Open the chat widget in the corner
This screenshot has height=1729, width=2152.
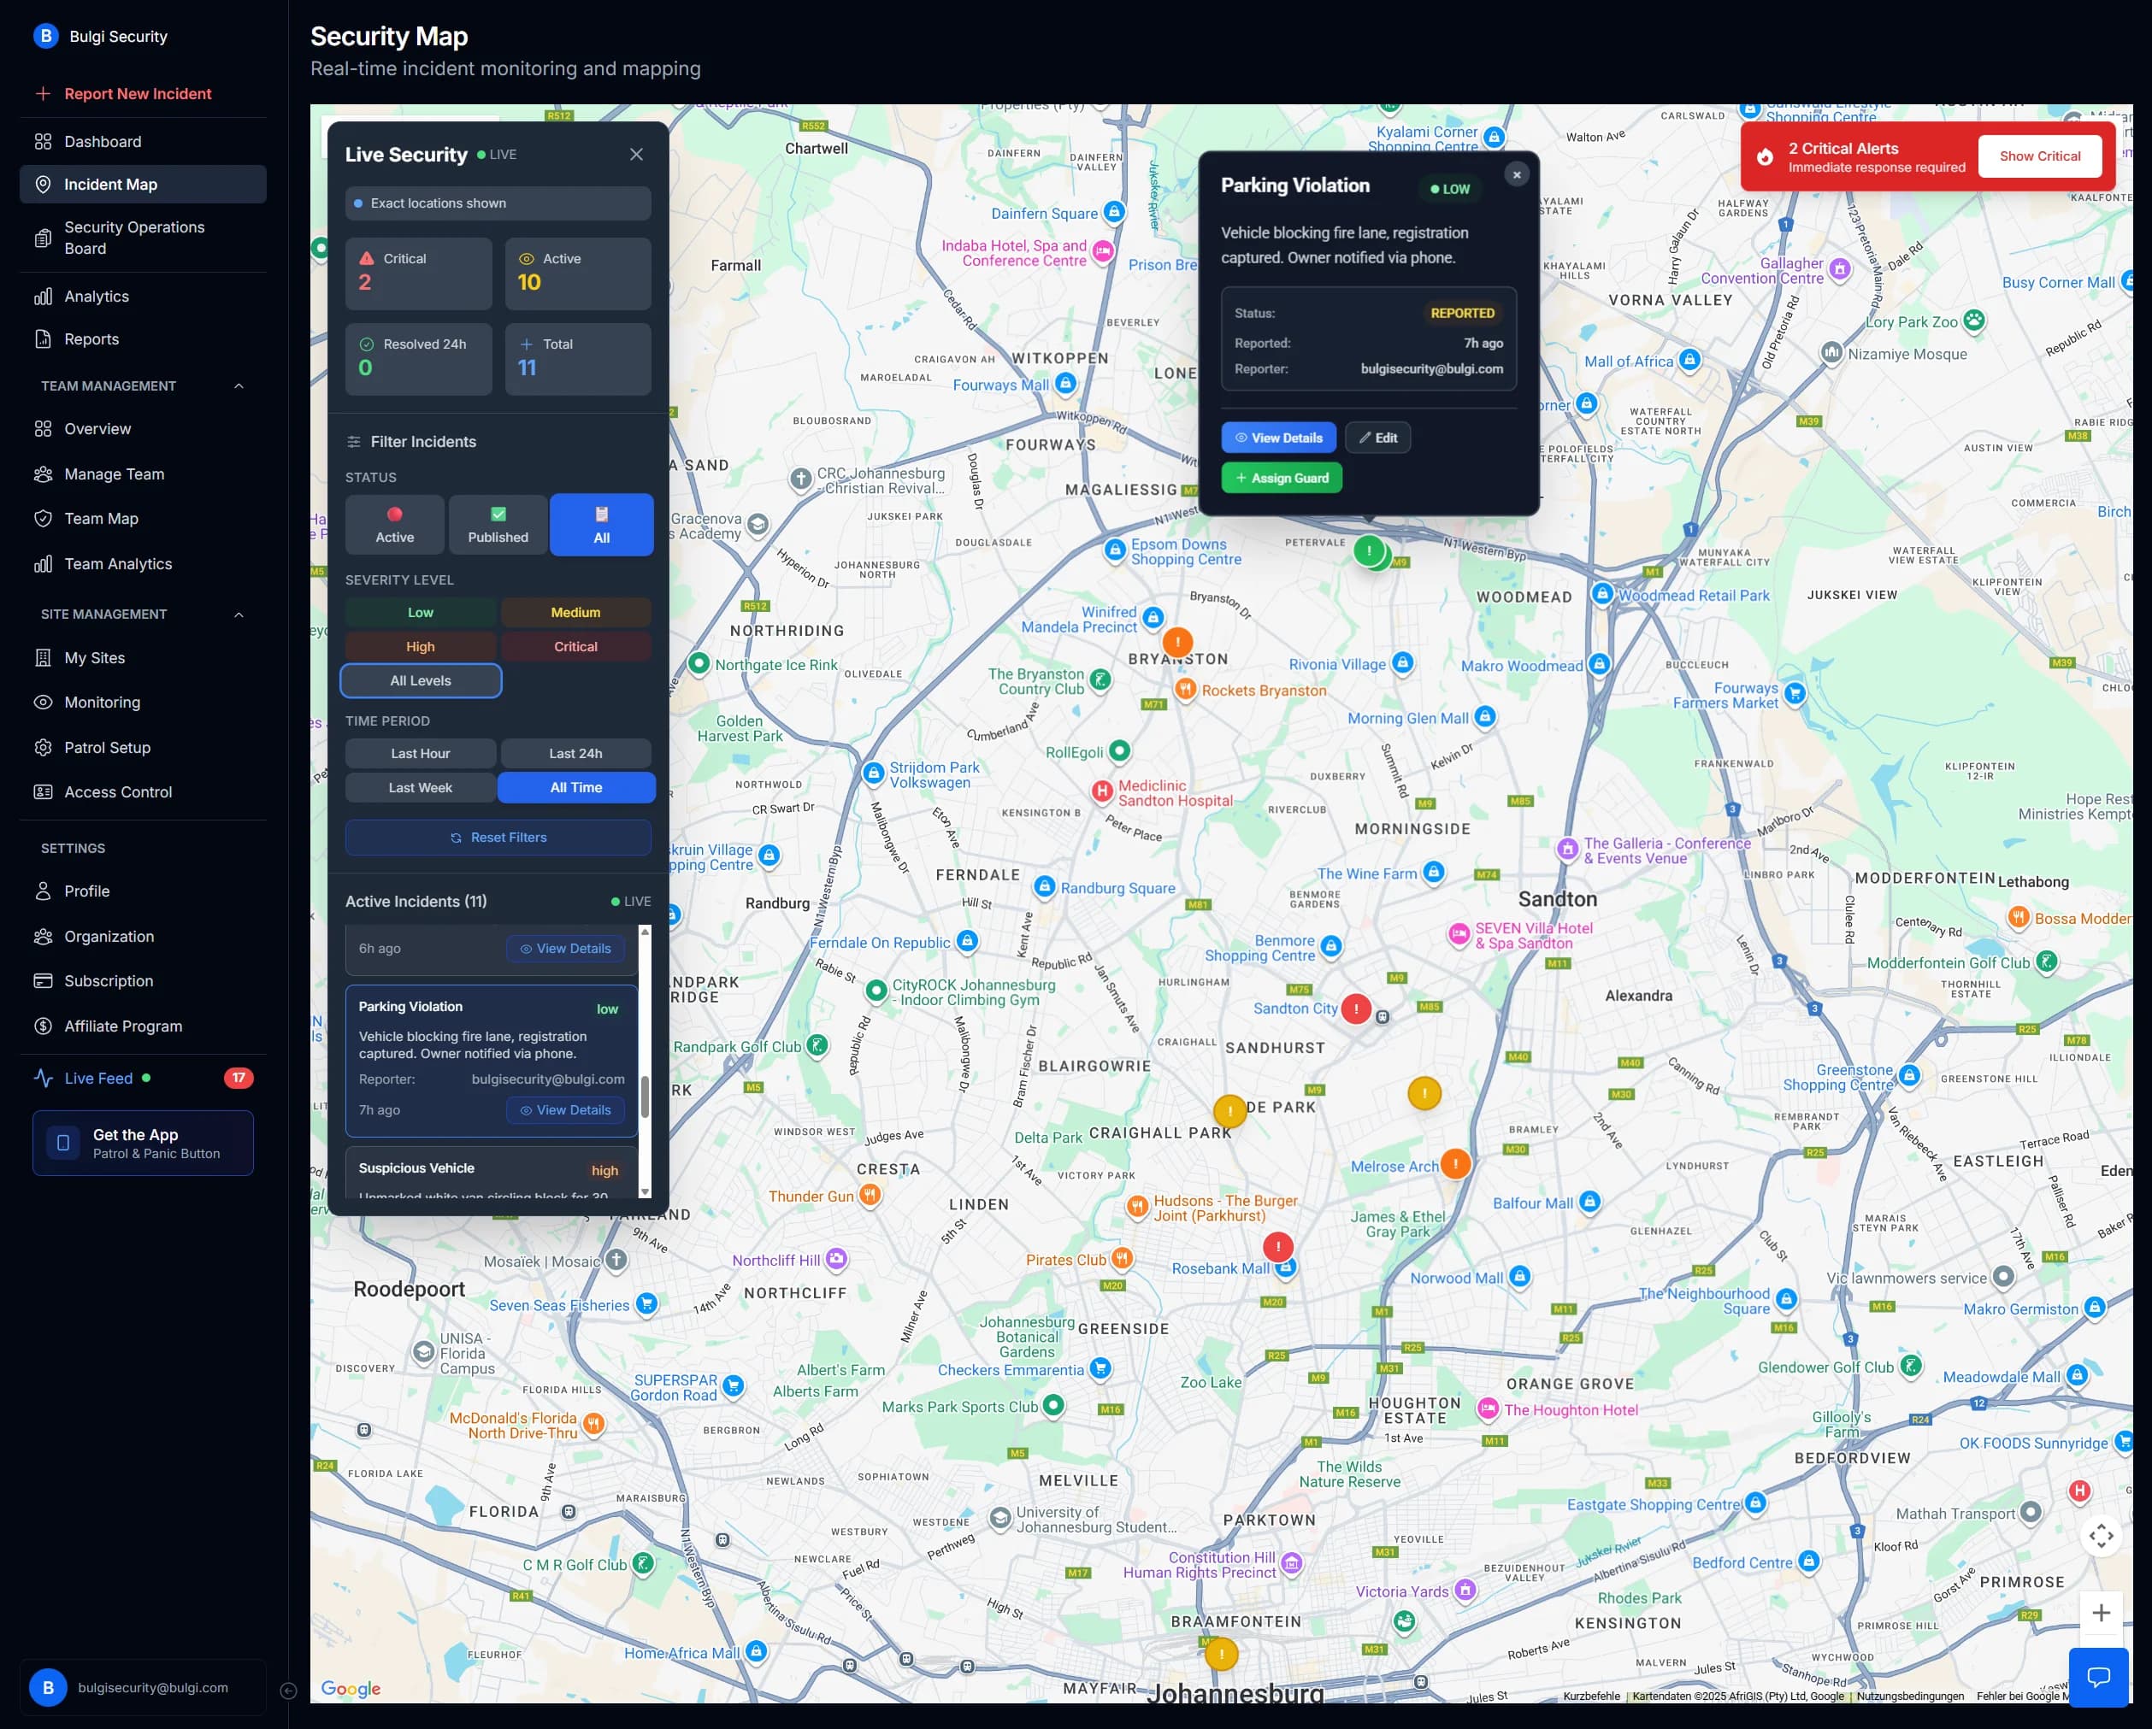tap(2099, 1676)
